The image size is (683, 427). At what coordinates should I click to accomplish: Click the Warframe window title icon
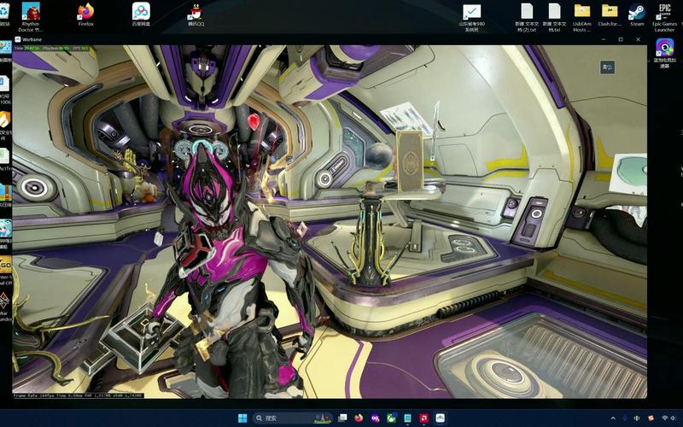click(18, 39)
